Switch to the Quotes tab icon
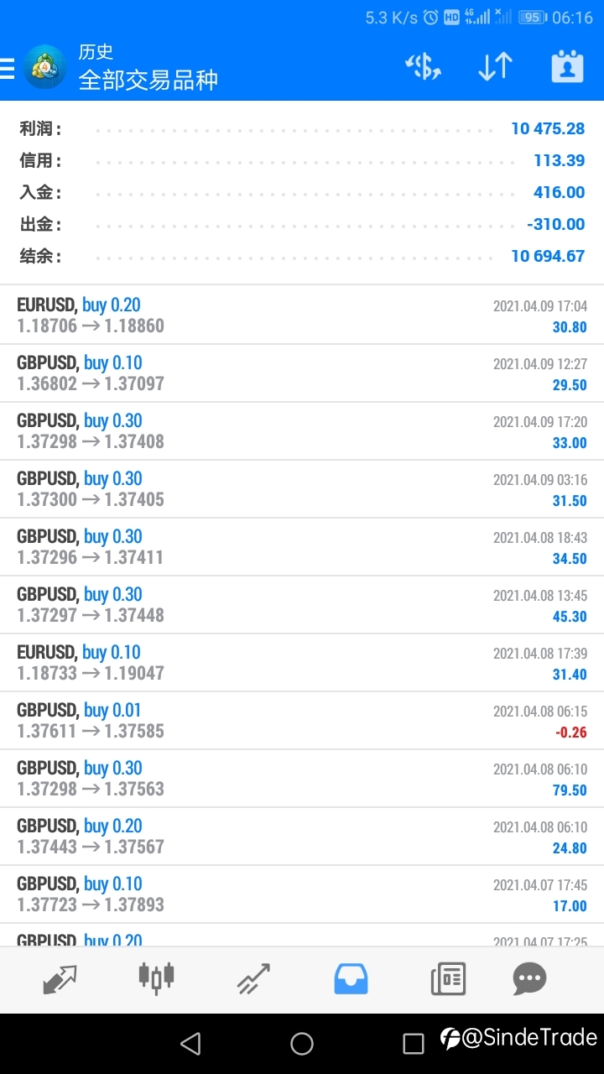Viewport: 604px width, 1074px height. tap(60, 978)
